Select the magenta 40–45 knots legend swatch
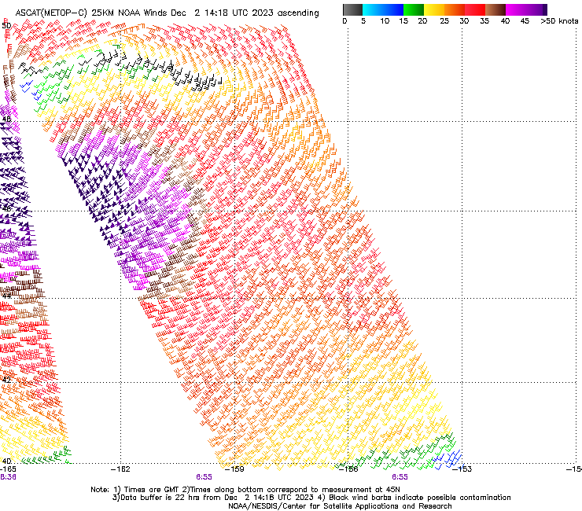Screen dimensions: 582x511 (x=516, y=9)
